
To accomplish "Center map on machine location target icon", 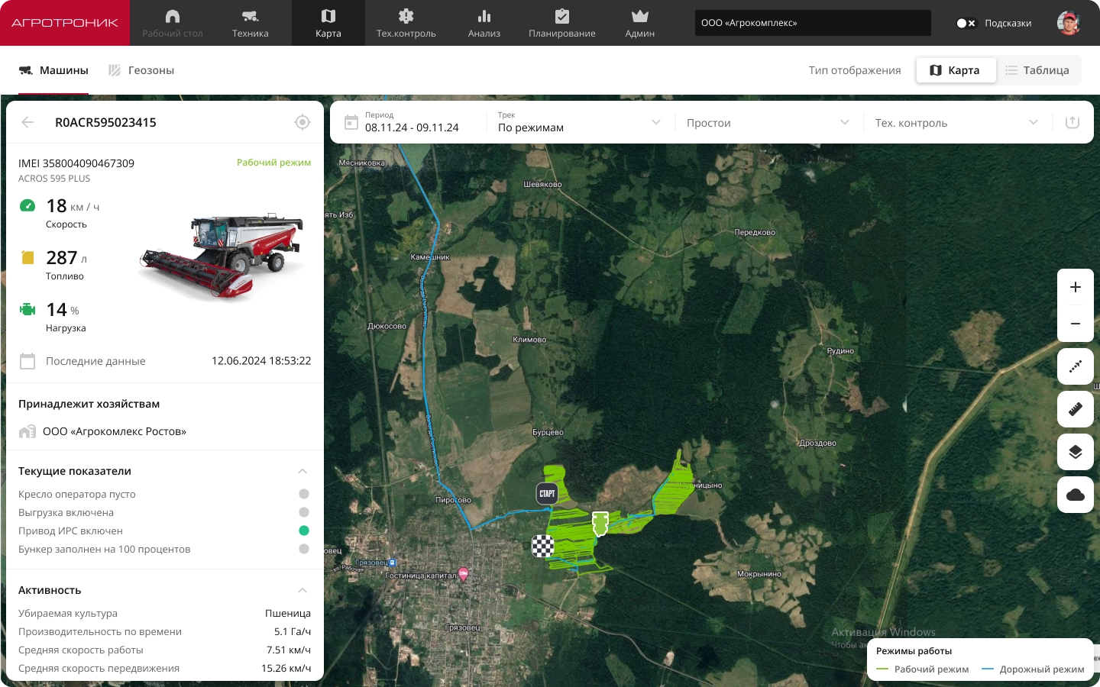I will [x=302, y=122].
